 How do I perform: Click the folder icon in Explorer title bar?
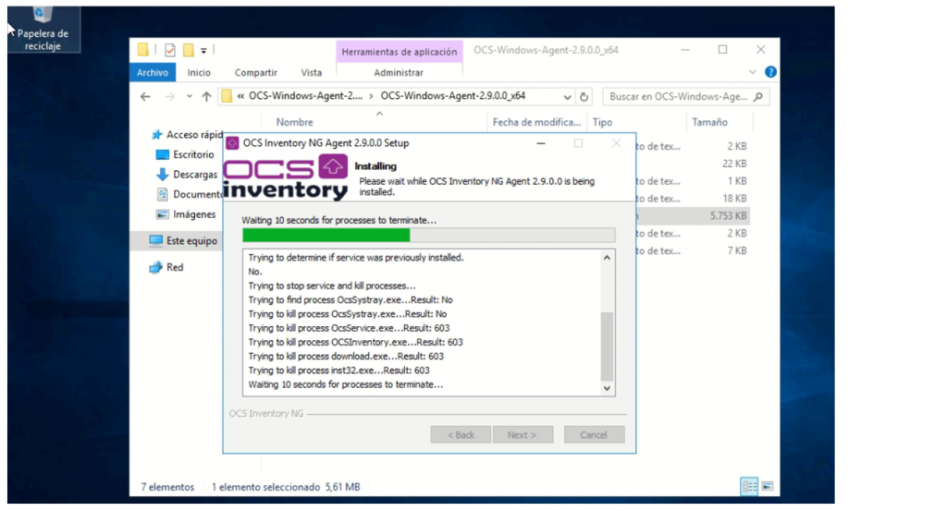143,50
